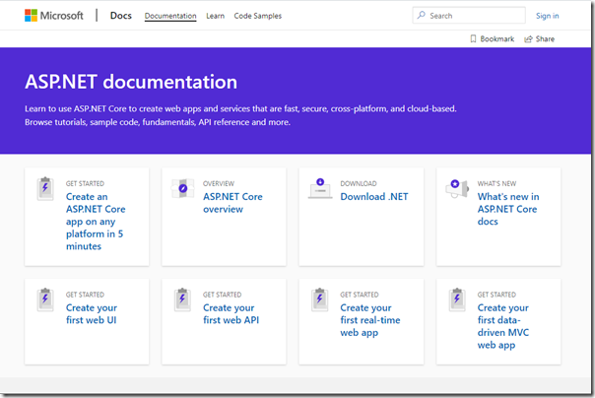The width and height of the screenshot is (595, 398).
Task: Go to Code Samples
Action: tap(258, 16)
